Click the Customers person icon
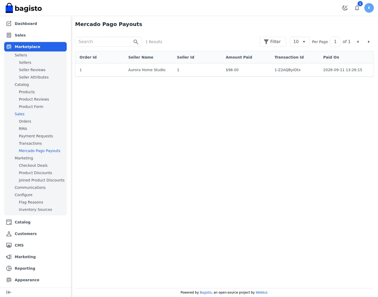The height and width of the screenshot is (297, 378). point(9,234)
